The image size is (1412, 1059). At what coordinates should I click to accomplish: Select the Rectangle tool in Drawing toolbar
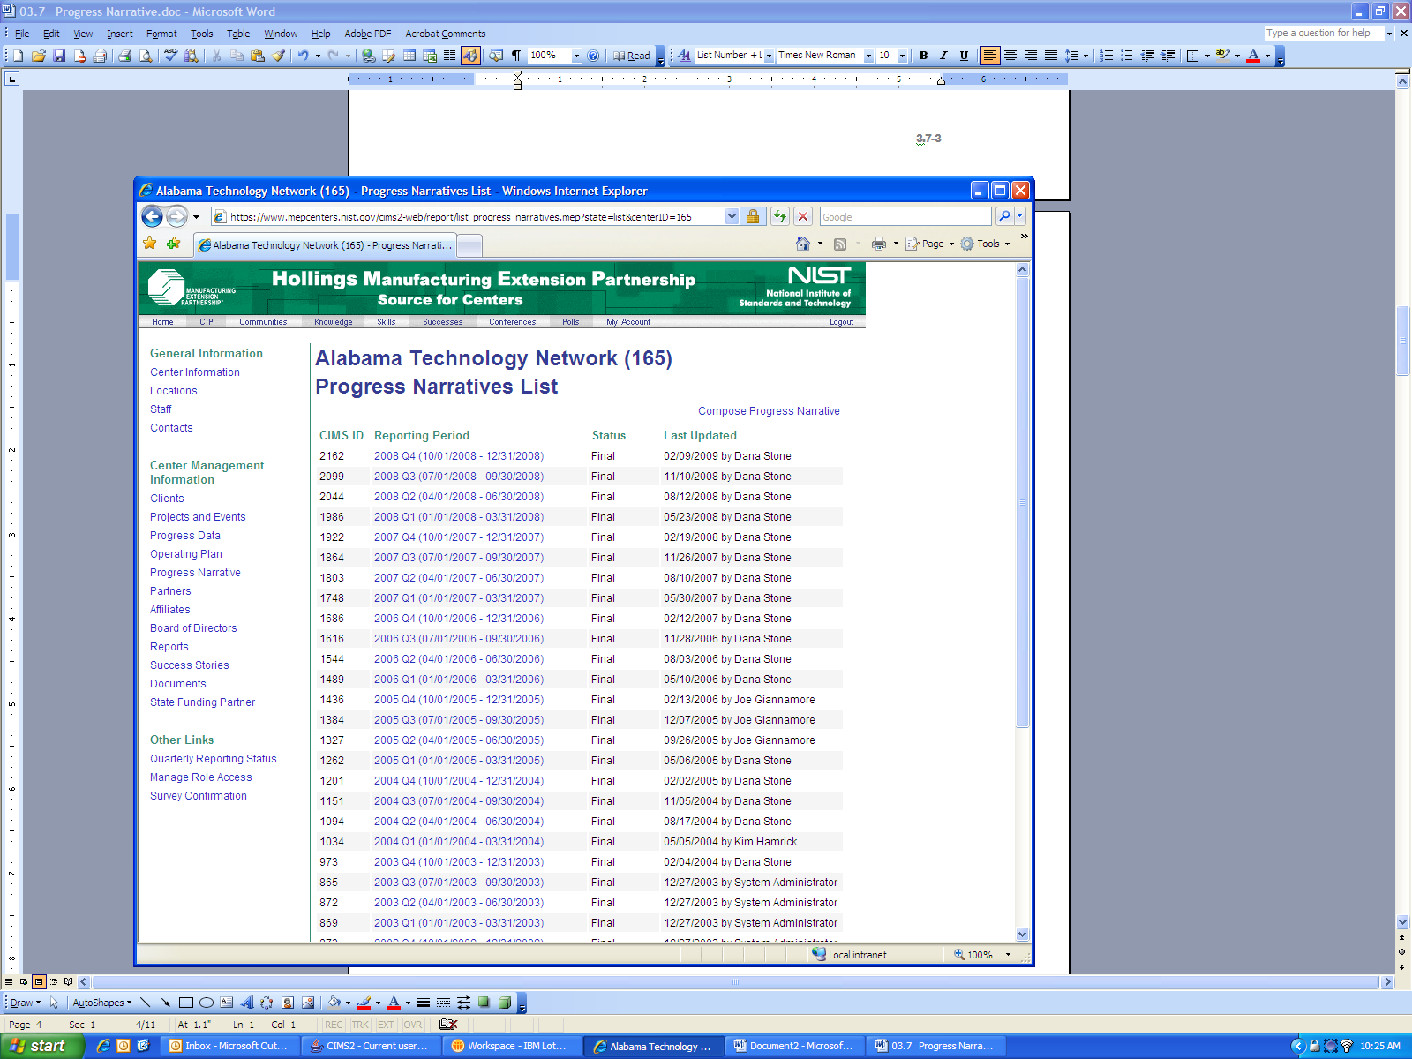coord(186,1003)
